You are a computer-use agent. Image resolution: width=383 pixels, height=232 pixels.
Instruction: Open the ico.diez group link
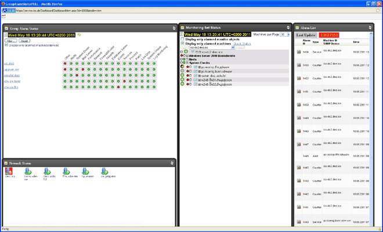tap(9, 63)
